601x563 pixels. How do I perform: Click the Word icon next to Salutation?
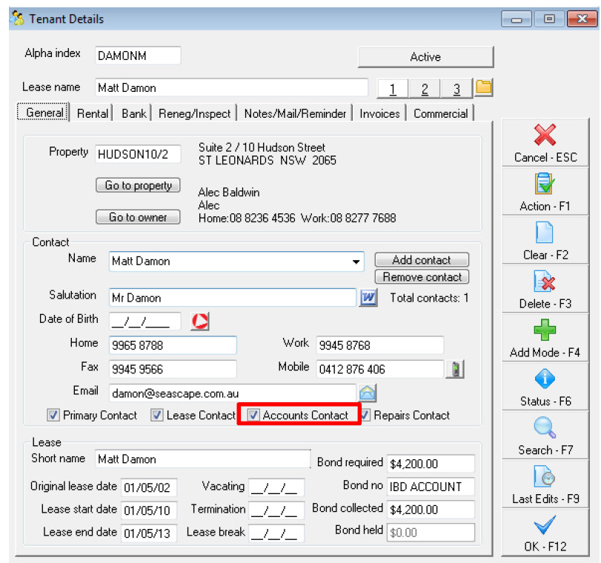point(368,297)
